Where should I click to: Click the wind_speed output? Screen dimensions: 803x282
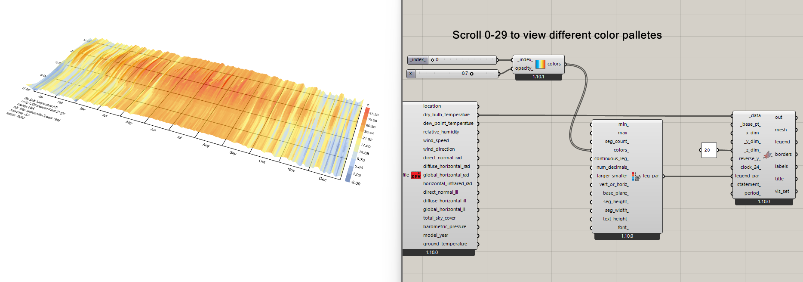(436, 141)
